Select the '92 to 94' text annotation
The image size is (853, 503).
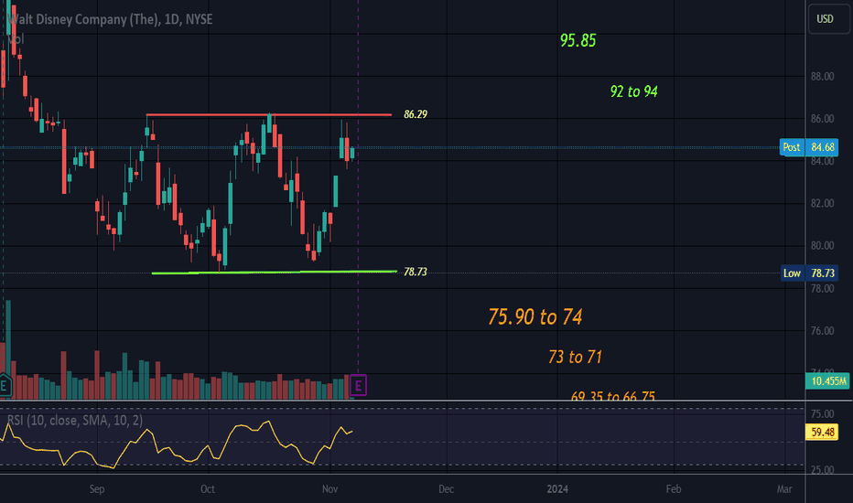pos(633,91)
